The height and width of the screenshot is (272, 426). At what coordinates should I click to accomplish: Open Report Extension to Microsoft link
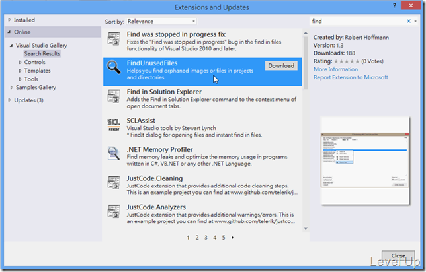(x=351, y=77)
